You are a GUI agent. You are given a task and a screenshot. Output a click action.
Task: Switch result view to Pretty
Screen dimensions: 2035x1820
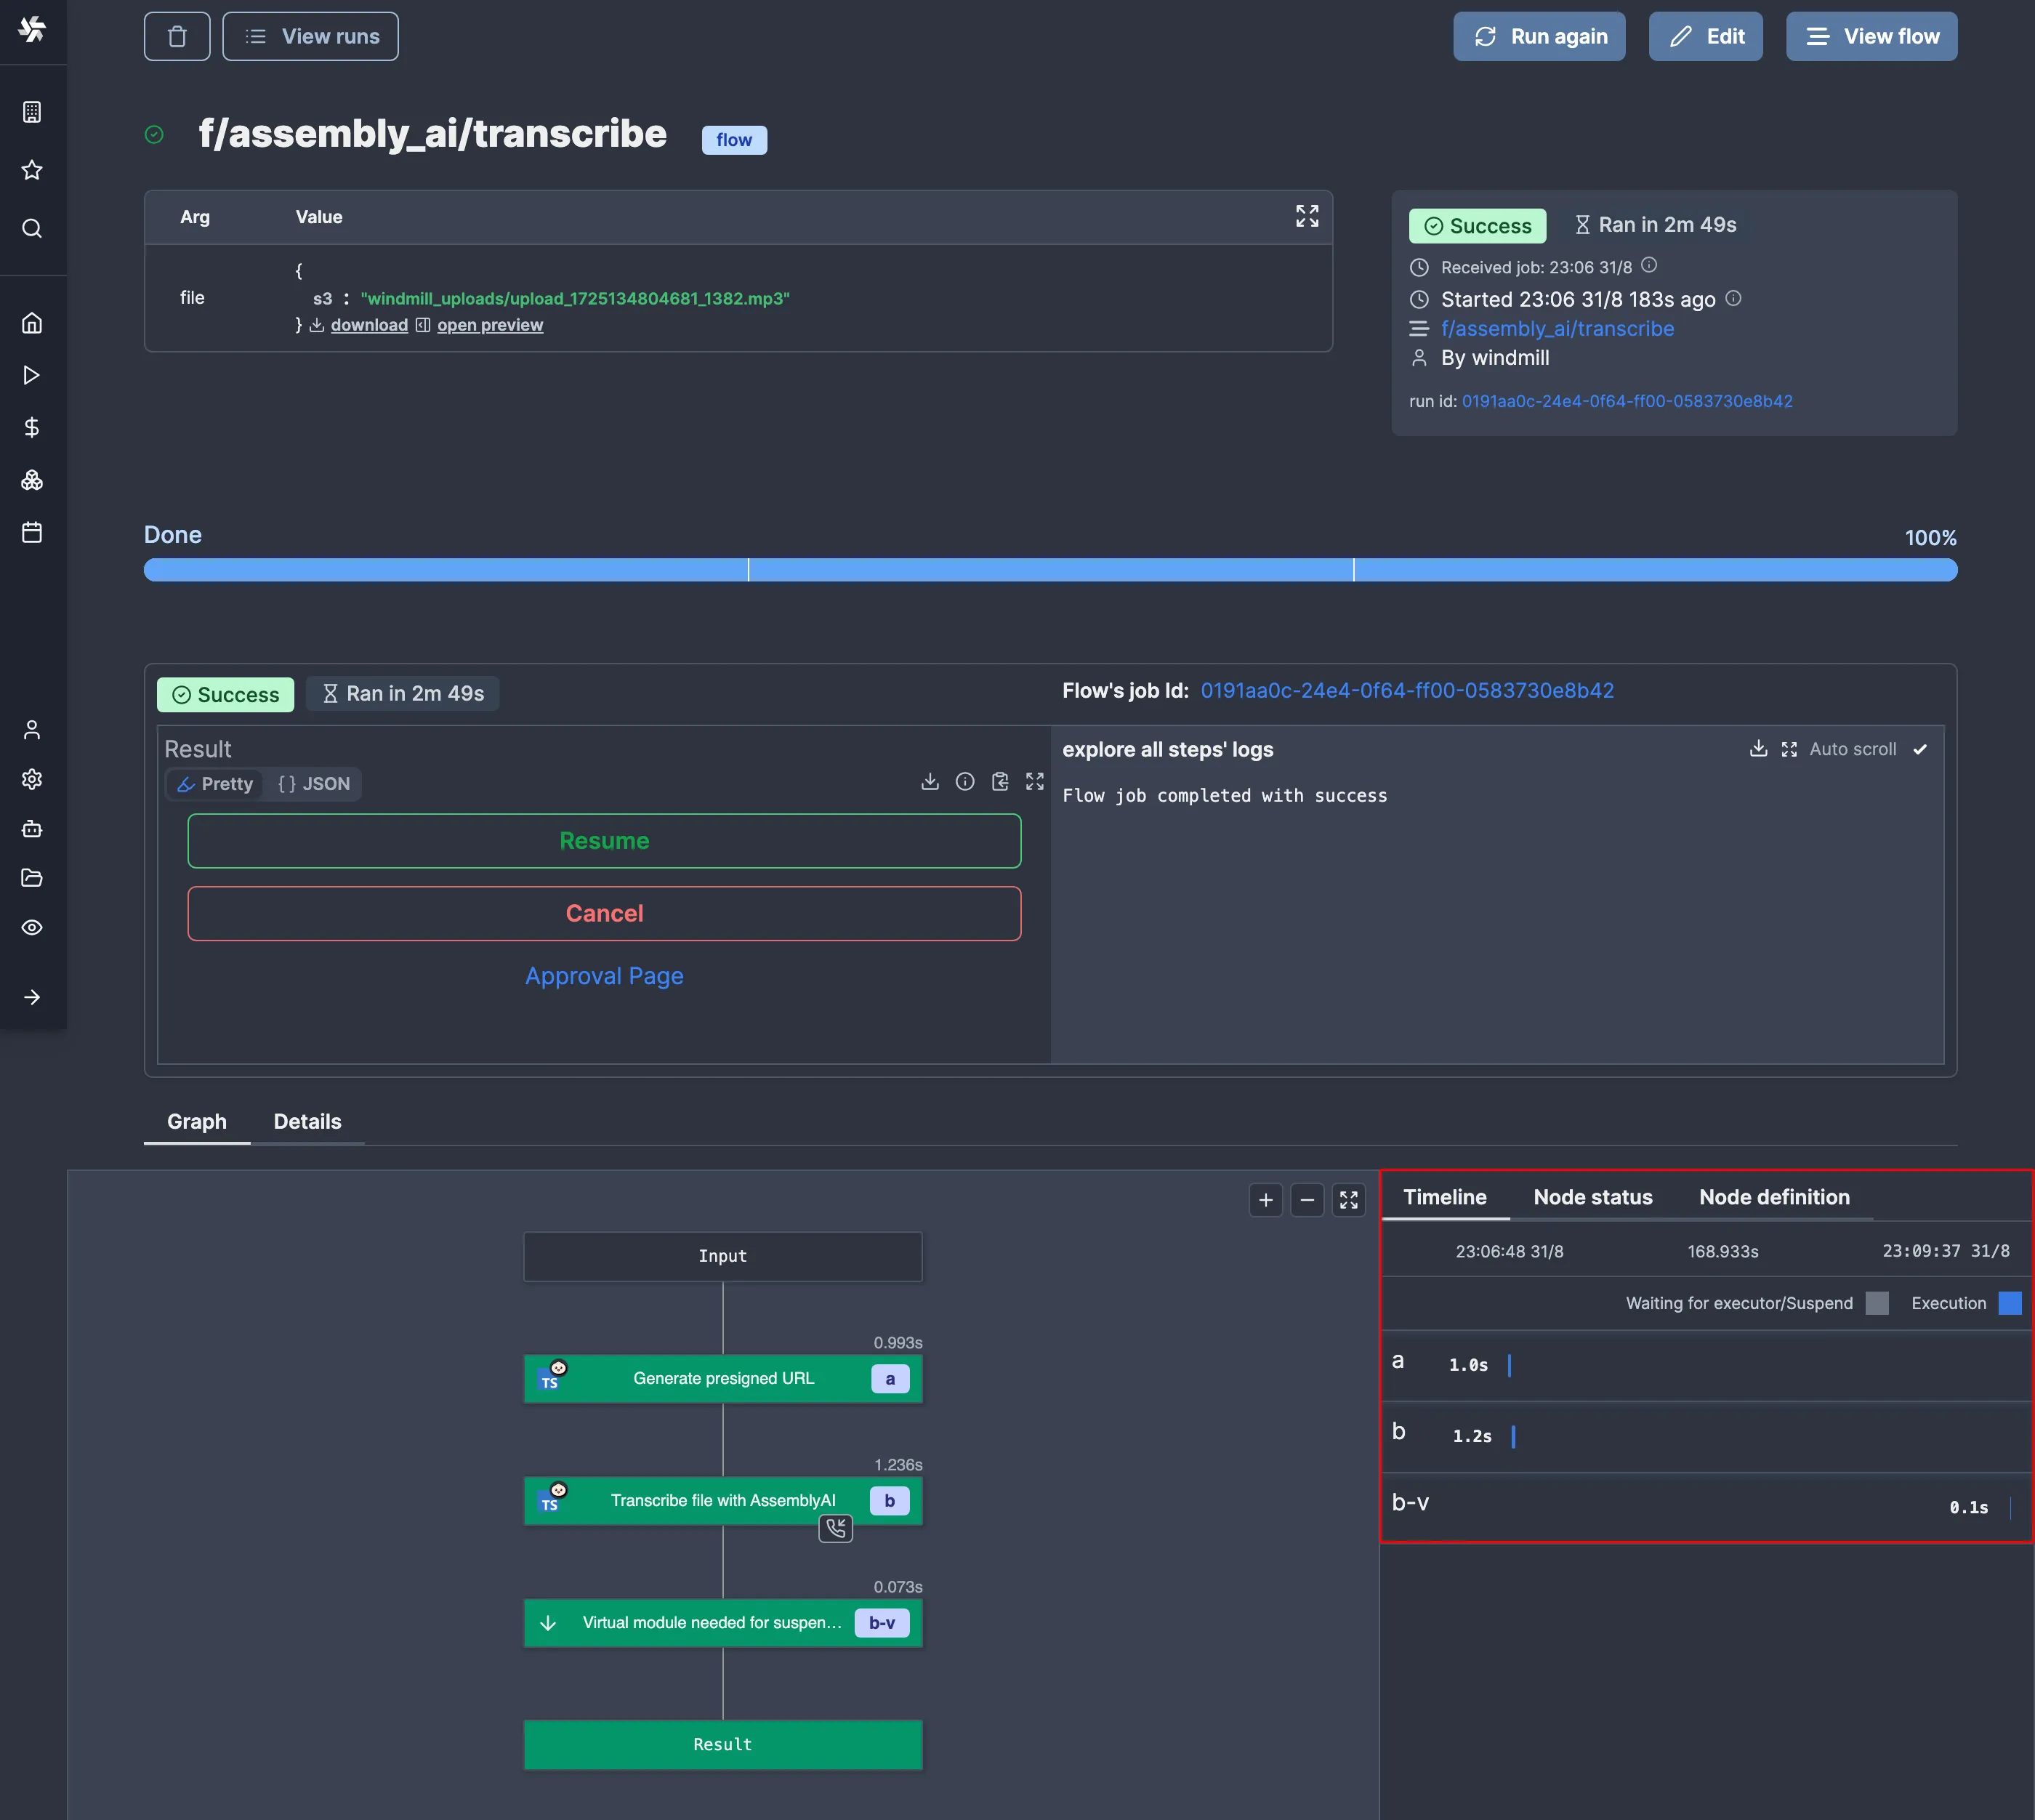[x=215, y=784]
